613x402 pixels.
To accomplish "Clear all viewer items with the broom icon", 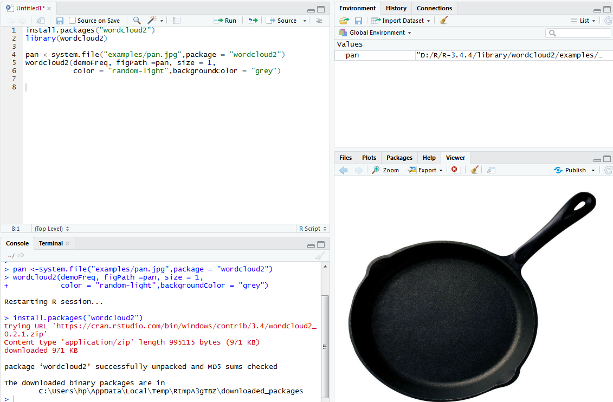I will (474, 170).
